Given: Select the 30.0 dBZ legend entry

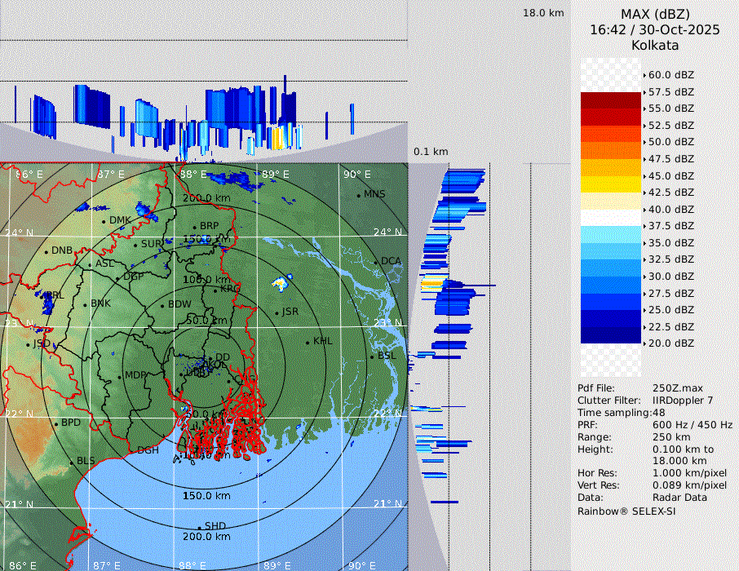Looking at the screenshot, I should (670, 277).
